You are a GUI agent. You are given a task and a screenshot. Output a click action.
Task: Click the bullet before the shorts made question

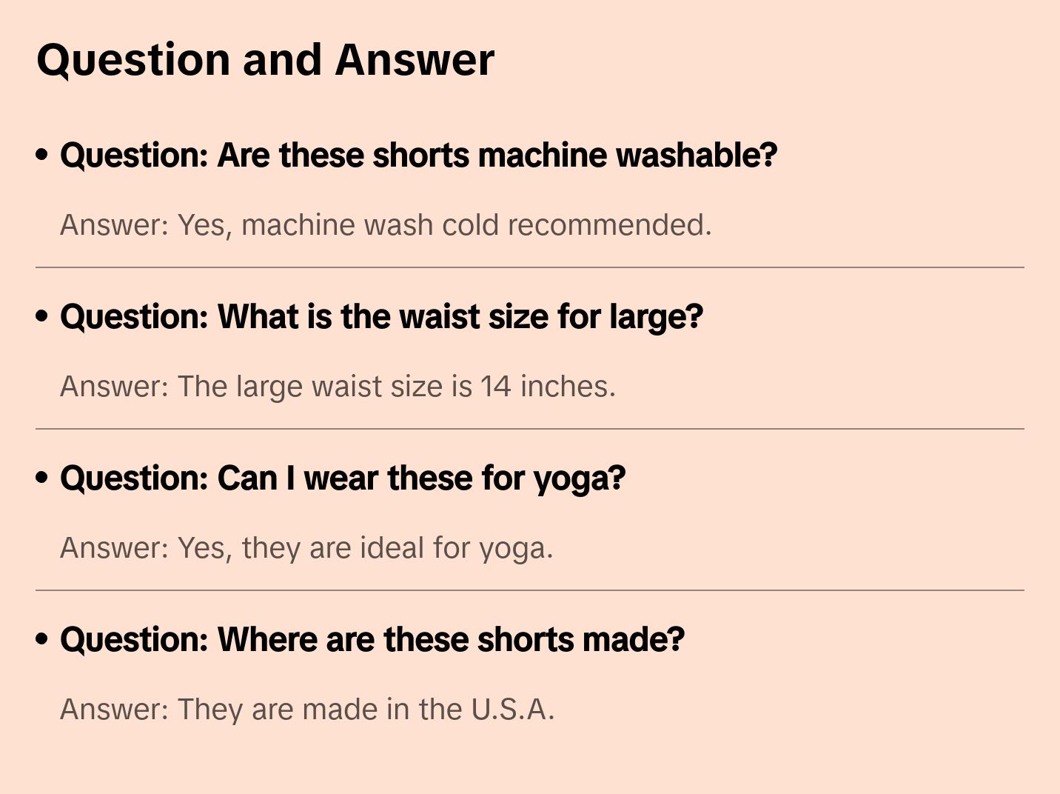pos(42,639)
